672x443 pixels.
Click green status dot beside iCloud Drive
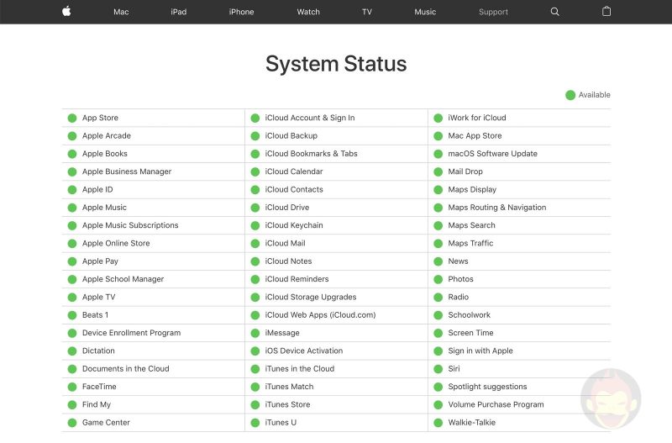255,208
